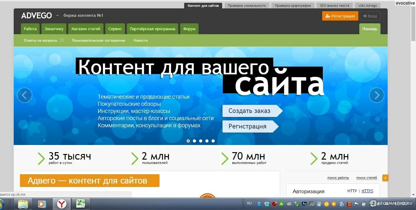The height and width of the screenshot is (210, 416).
Task: Open the Магазин статей menu
Action: pos(86,29)
